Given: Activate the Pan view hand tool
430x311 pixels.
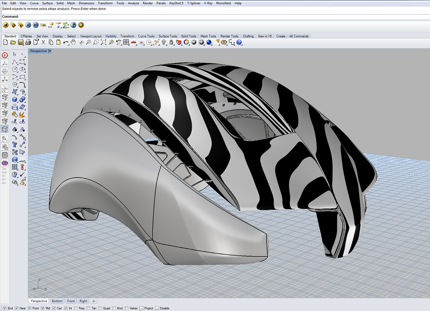Looking at the screenshot, I should click(x=73, y=42).
